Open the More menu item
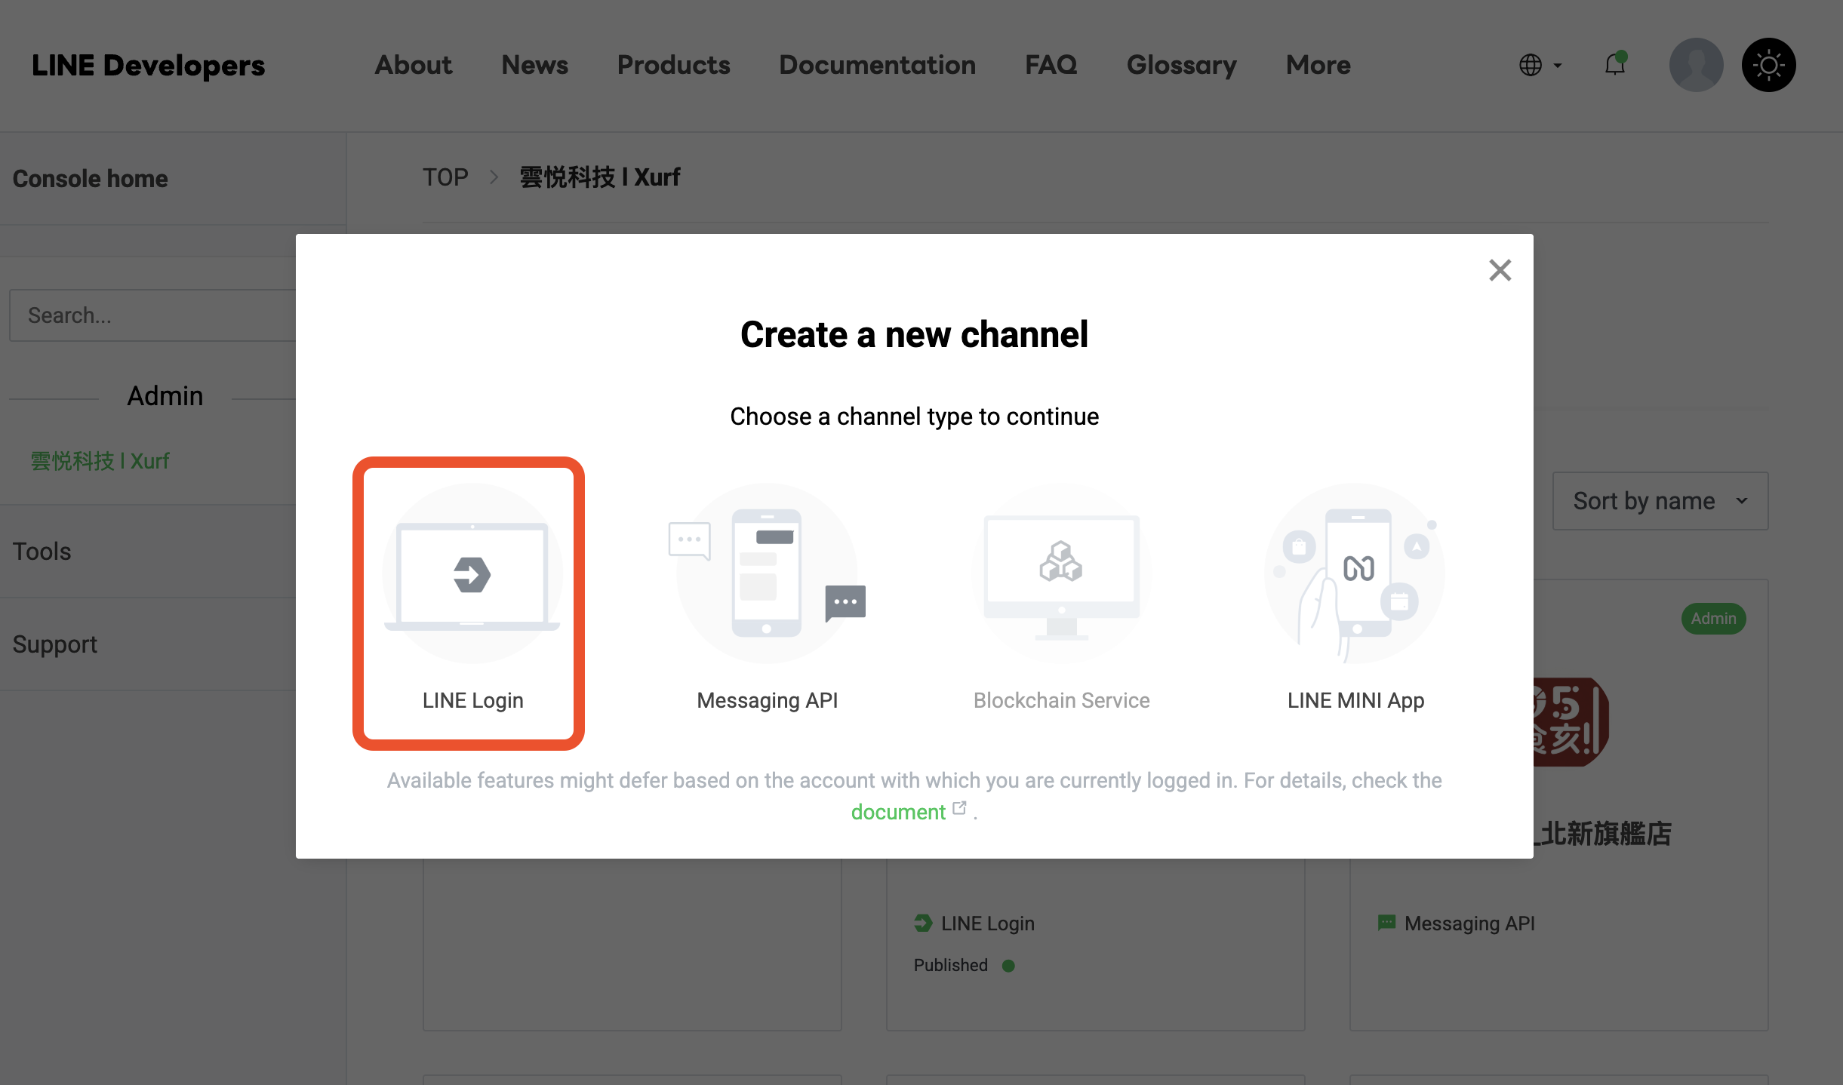1843x1085 pixels. pyautogui.click(x=1318, y=65)
